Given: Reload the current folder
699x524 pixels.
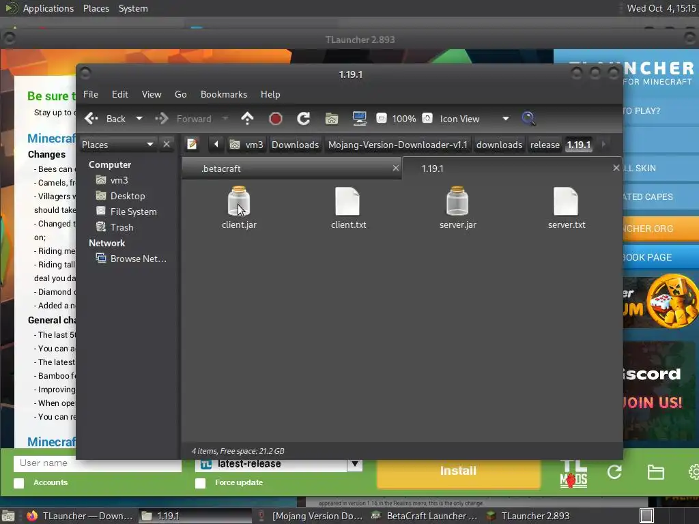Looking at the screenshot, I should point(304,119).
